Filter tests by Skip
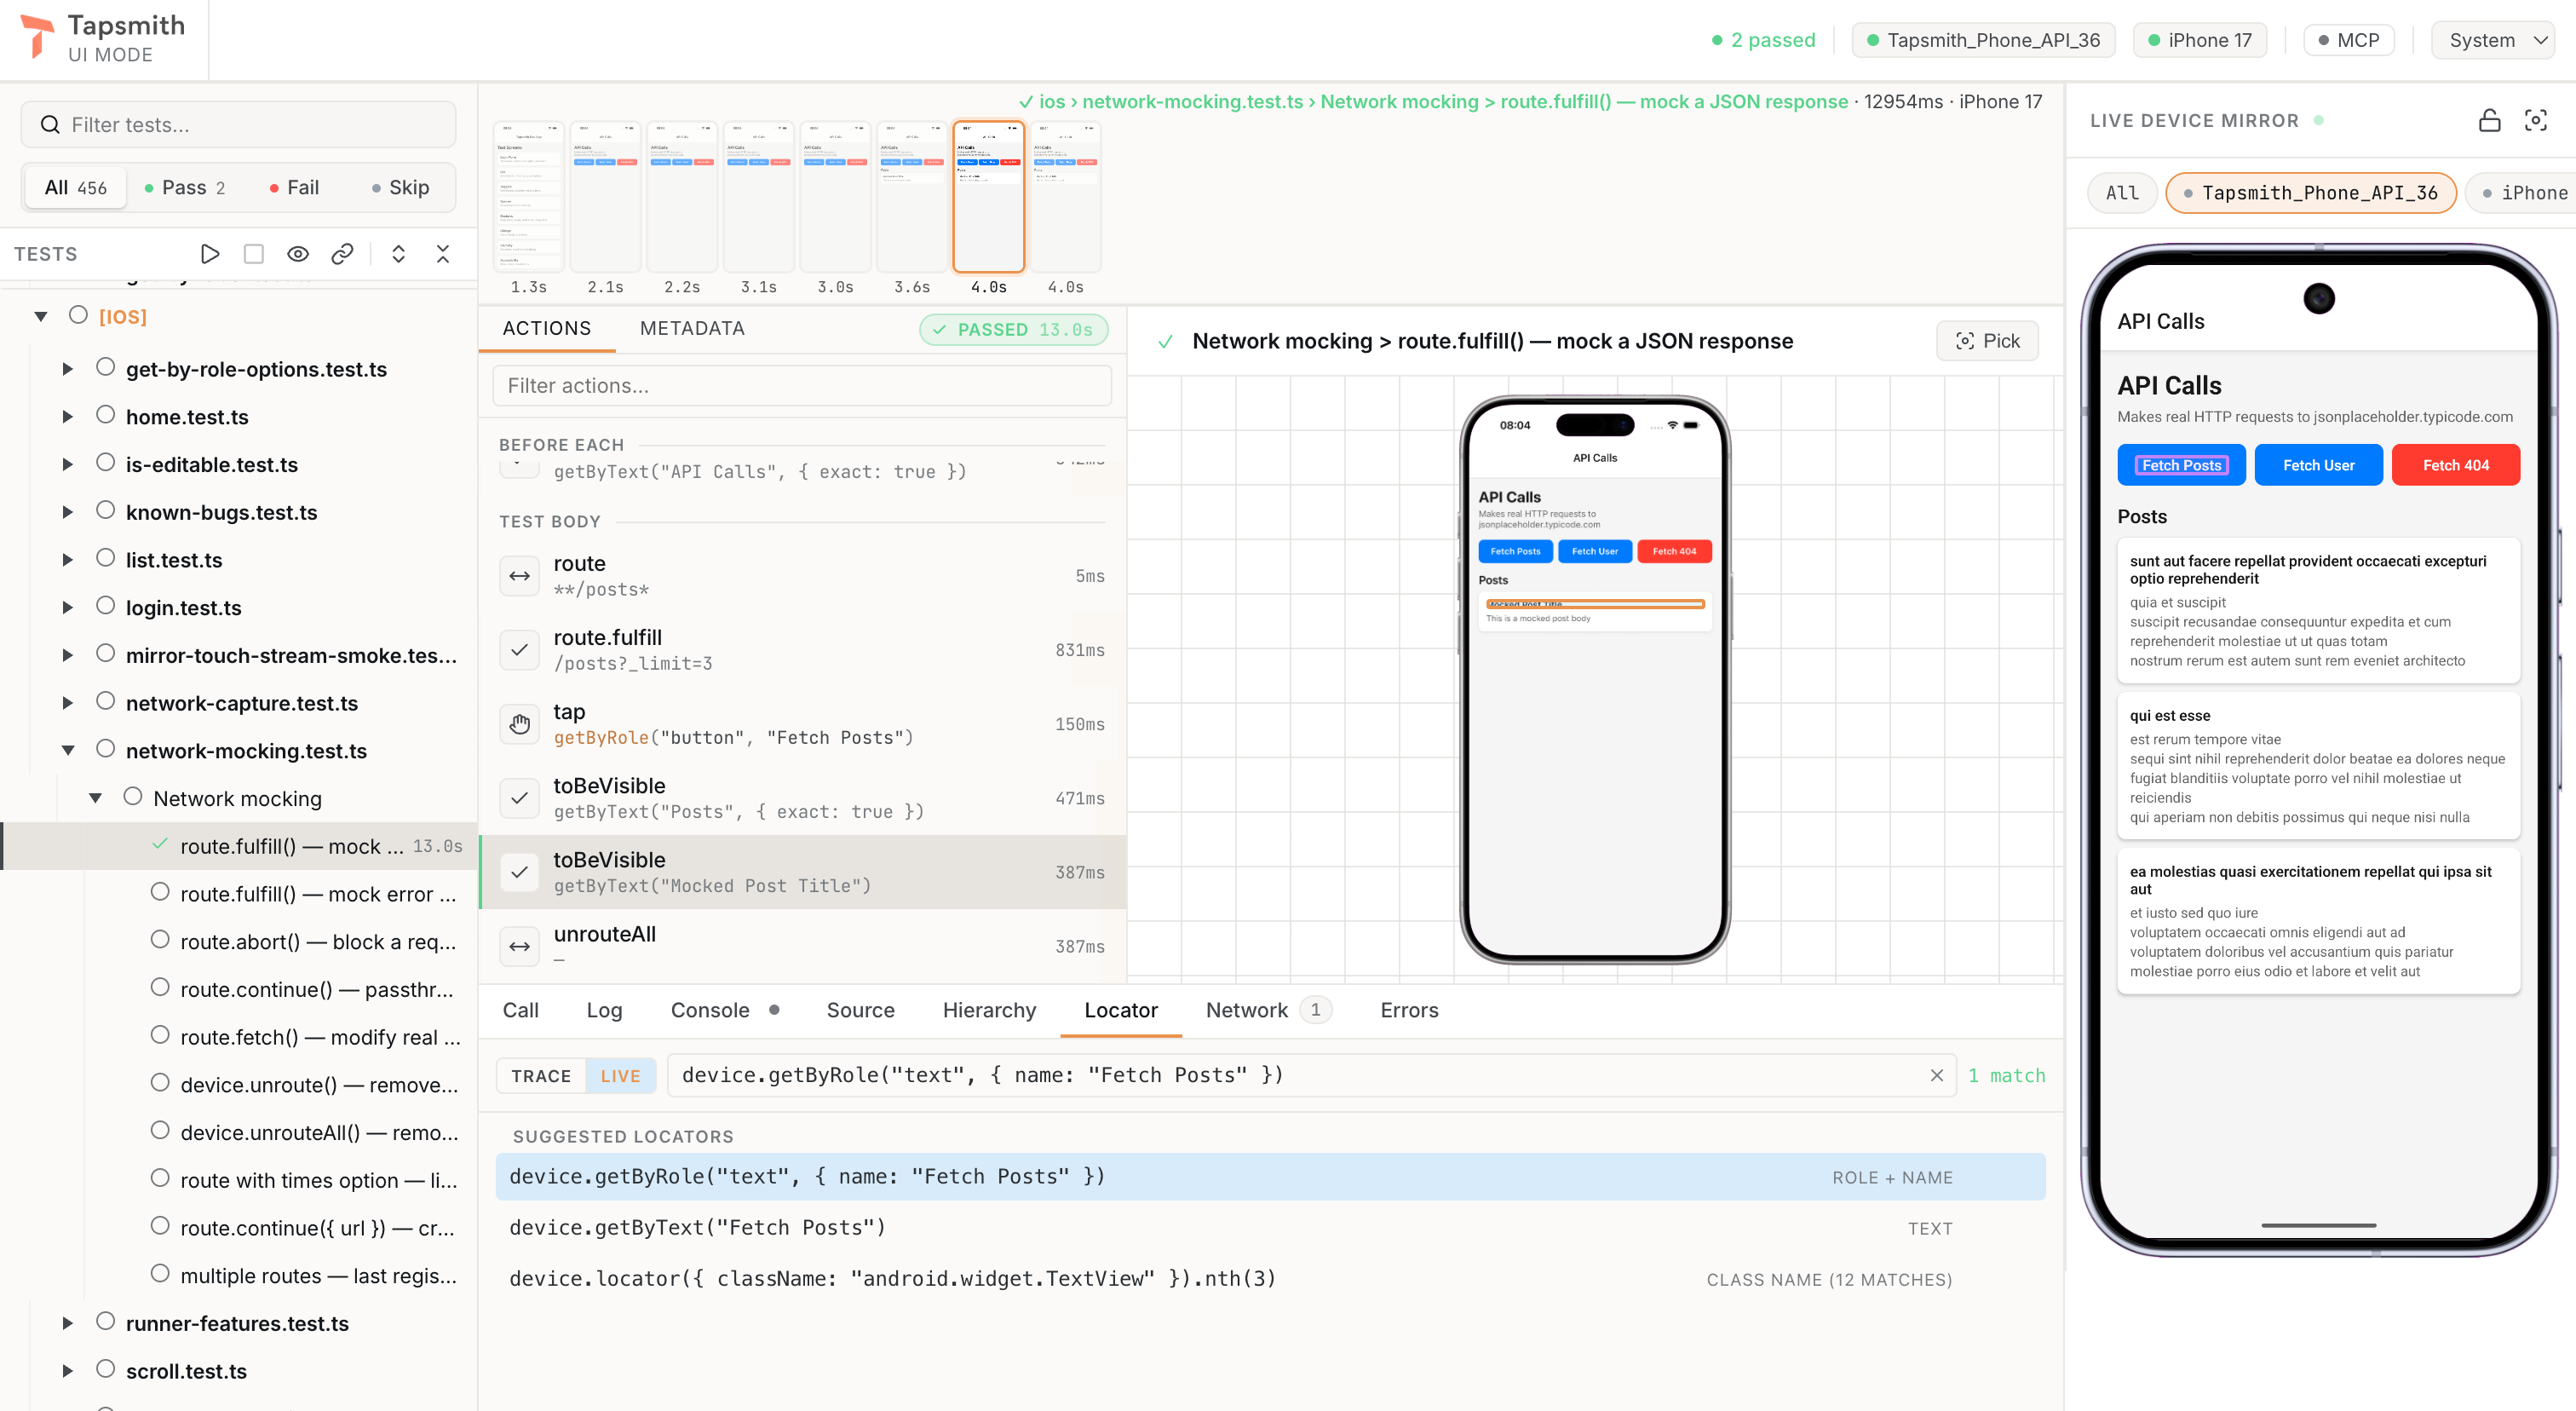Viewport: 2576px width, 1411px height. [400, 187]
